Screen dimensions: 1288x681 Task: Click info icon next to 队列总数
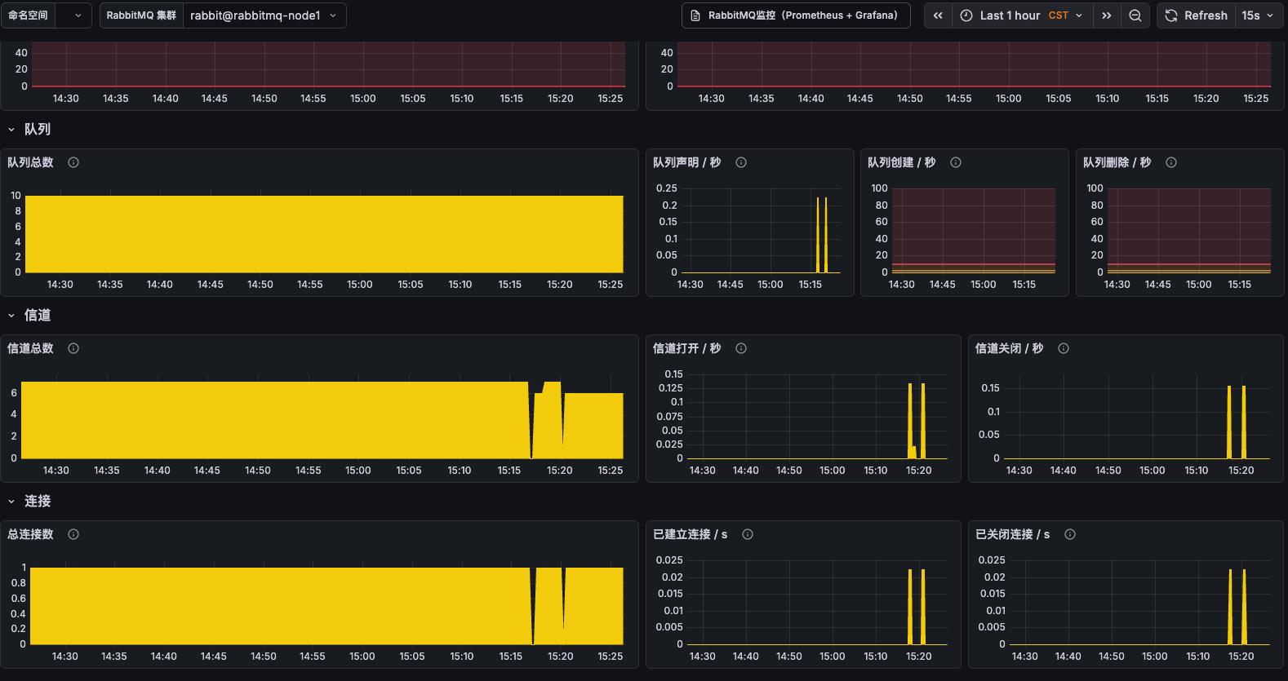[x=73, y=162]
